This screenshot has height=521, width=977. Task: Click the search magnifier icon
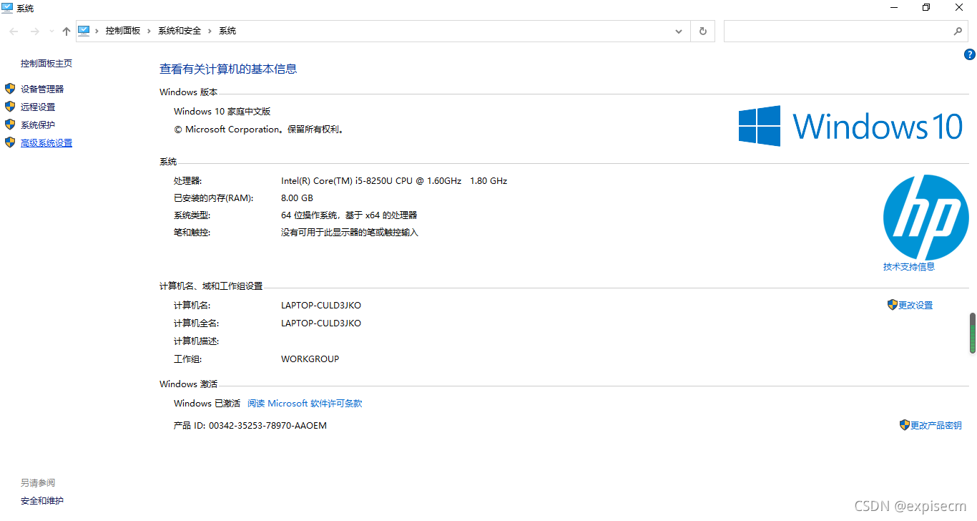pyautogui.click(x=958, y=31)
